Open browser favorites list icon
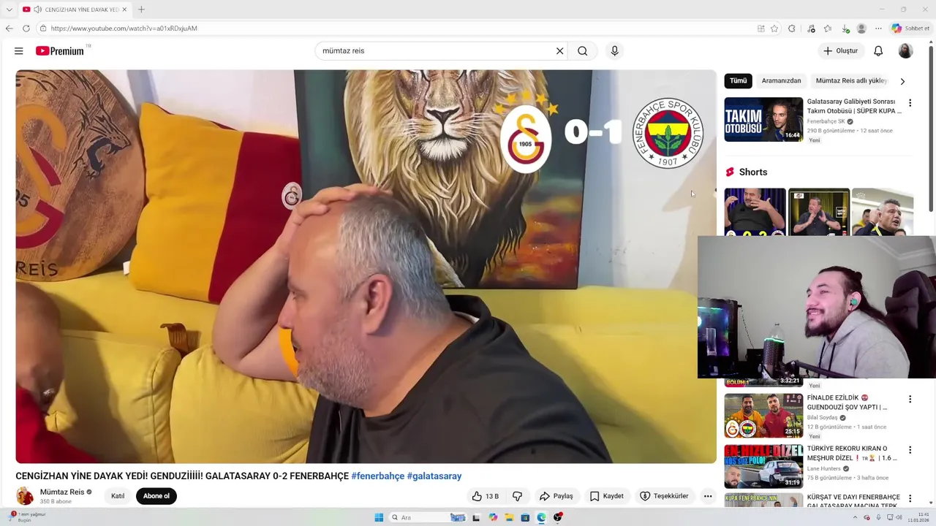 pos(828,28)
